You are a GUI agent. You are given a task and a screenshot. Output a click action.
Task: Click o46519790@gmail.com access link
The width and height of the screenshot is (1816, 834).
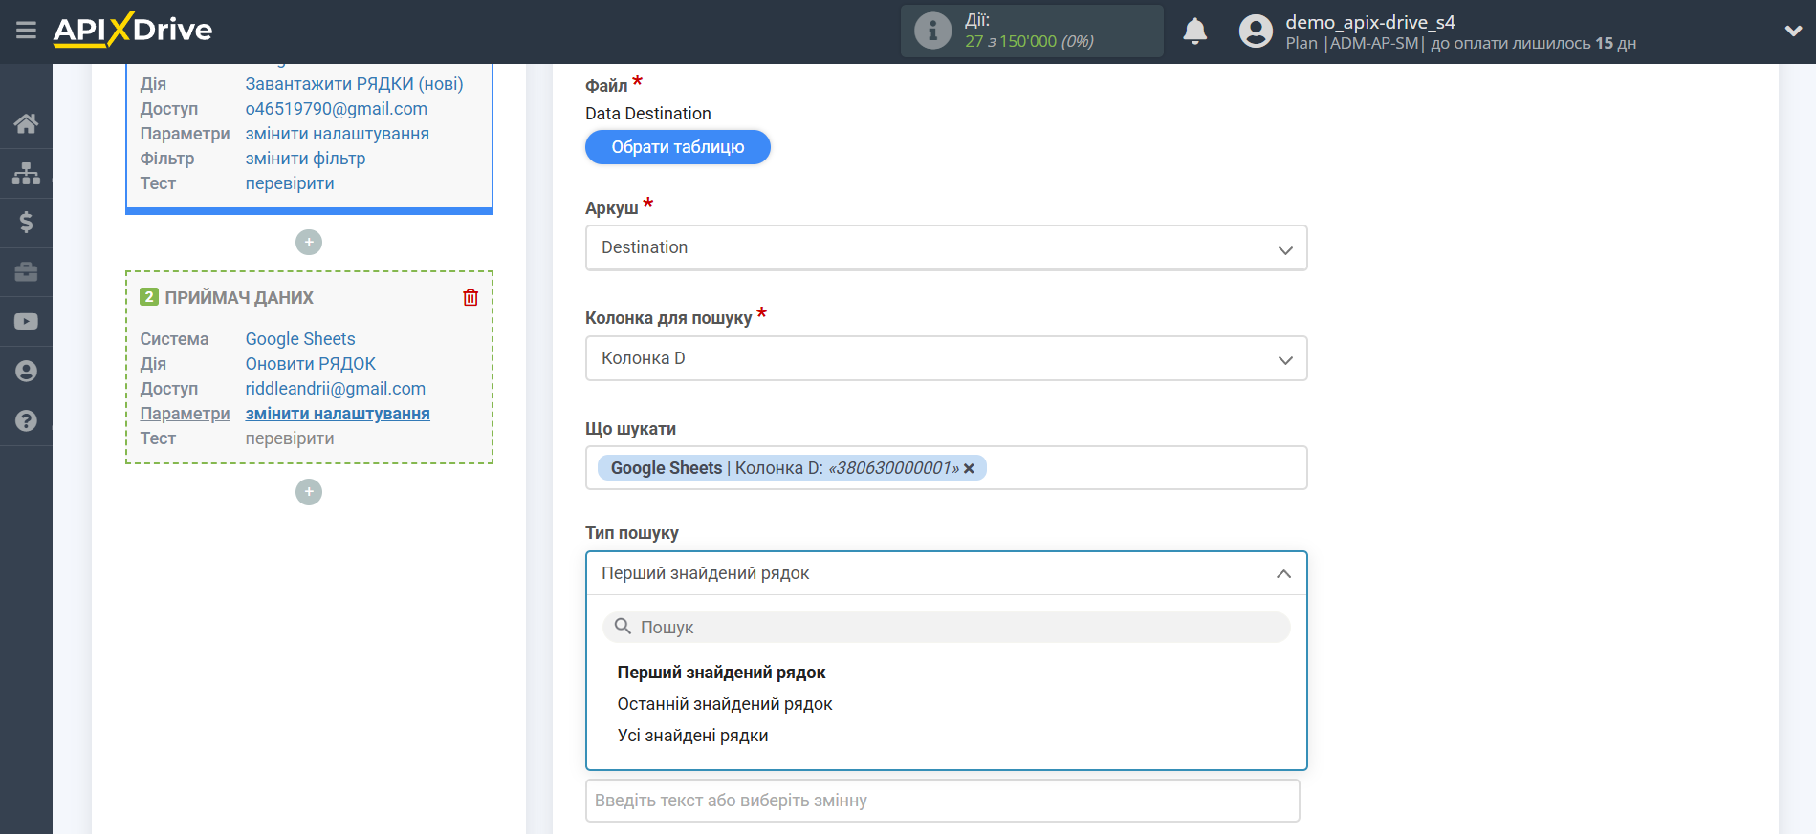[336, 109]
